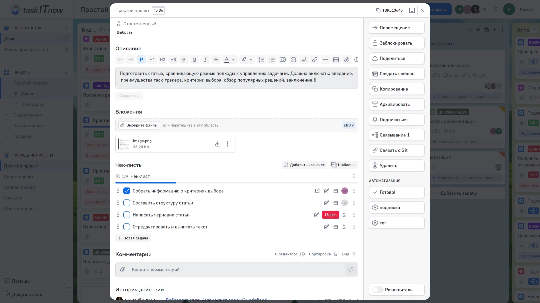Screen dimensions: 540x303
Task: Choose 'Связать с Git' action
Action: (x=396, y=150)
